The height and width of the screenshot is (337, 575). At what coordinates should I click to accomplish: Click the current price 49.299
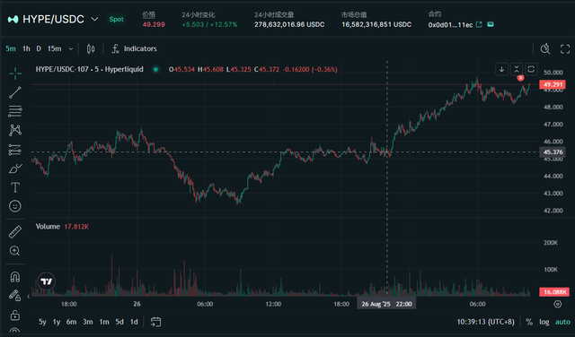pyautogui.click(x=154, y=25)
